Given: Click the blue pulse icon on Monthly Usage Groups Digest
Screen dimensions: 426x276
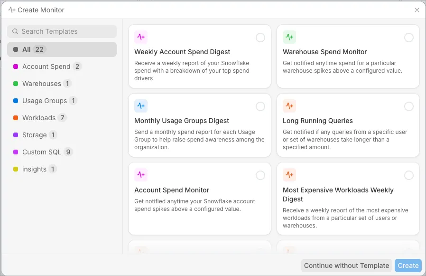Looking at the screenshot, I should point(141,106).
